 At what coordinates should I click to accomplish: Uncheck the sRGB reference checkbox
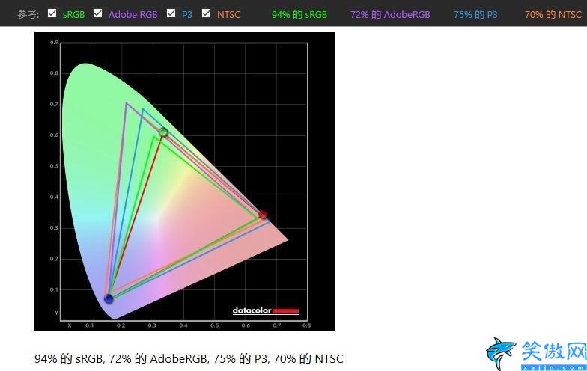click(x=52, y=13)
